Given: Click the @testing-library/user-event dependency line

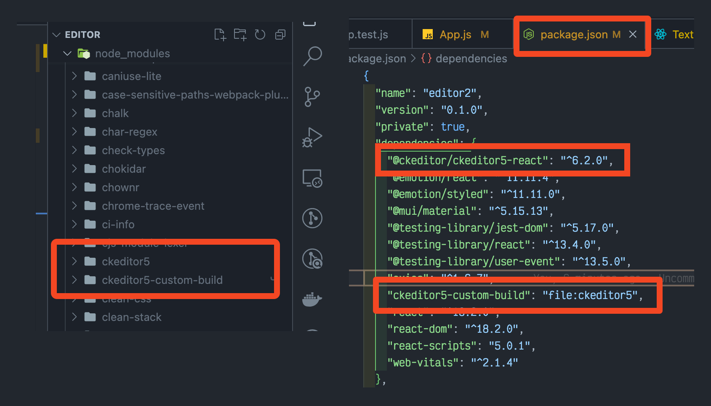Looking at the screenshot, I should coord(509,262).
